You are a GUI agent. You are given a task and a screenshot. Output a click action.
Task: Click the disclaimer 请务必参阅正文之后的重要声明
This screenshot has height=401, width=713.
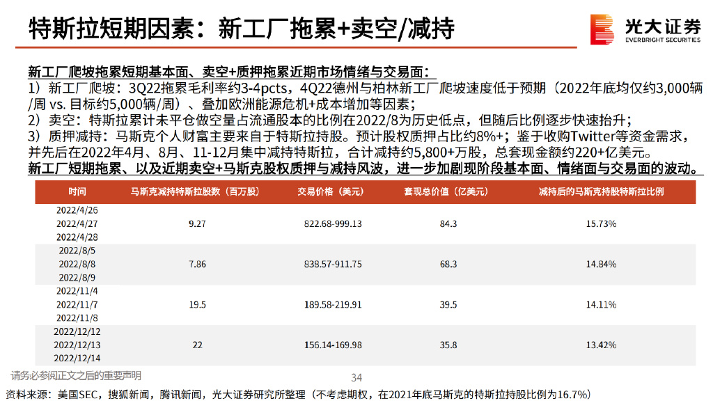coord(76,375)
